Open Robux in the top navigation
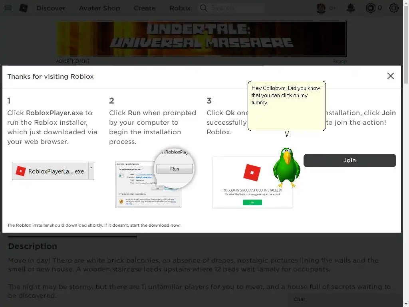 pyautogui.click(x=180, y=8)
